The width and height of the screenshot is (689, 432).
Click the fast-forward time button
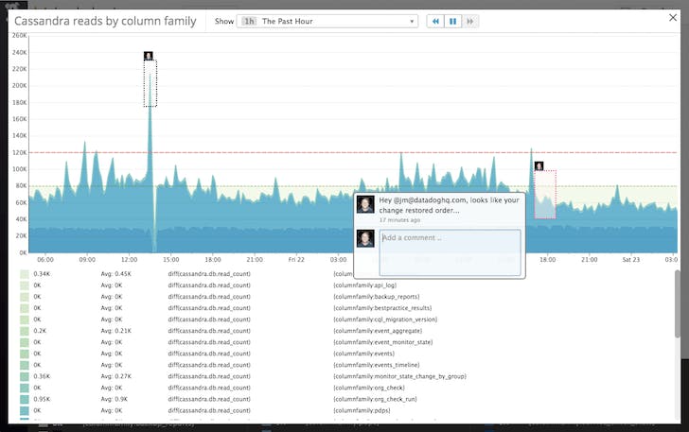(x=470, y=21)
